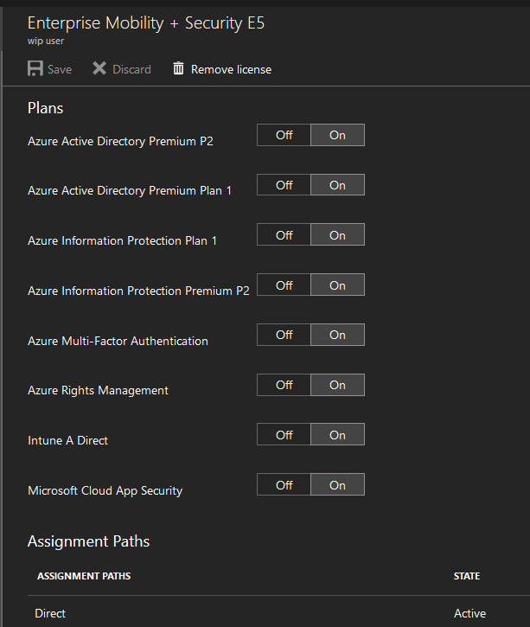Select the Direct assignment path row

[x=278, y=613]
